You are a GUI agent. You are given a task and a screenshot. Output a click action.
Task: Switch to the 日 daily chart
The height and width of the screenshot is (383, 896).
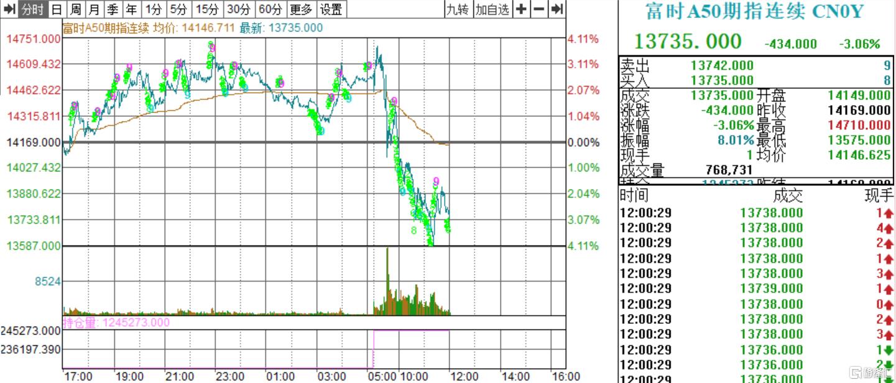click(57, 9)
